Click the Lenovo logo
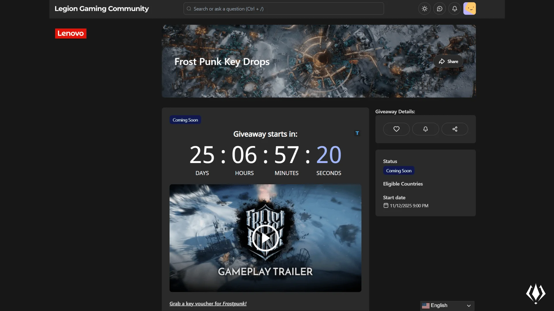Image resolution: width=554 pixels, height=311 pixels. 71,33
